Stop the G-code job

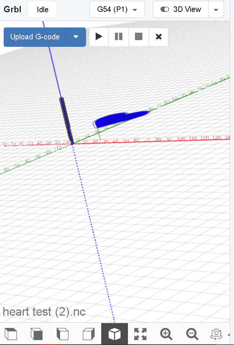coord(139,37)
